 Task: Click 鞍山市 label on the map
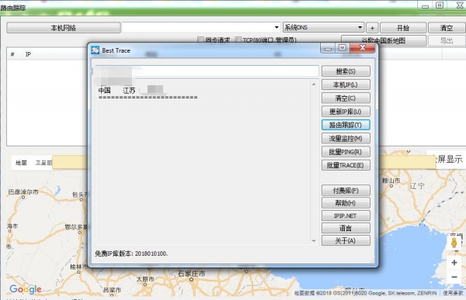(391, 180)
